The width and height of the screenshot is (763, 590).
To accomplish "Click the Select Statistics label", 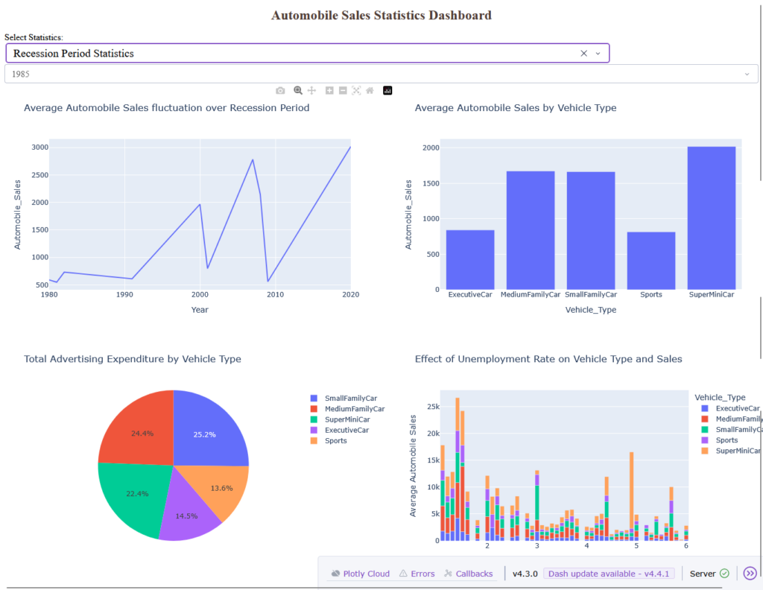I will 34,37.
